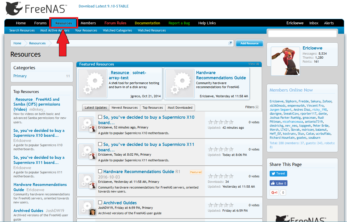
Task: Click Members Online Now heading
Action: tap(291, 90)
